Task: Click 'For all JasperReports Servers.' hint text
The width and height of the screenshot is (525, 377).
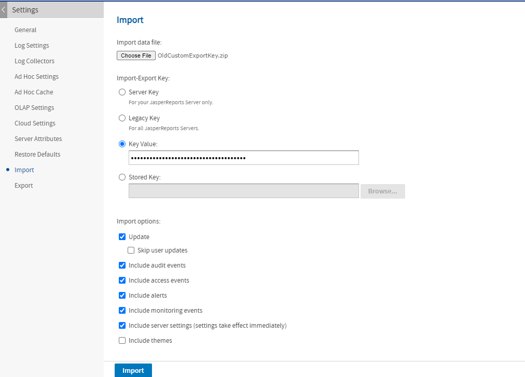Action: 164,128
